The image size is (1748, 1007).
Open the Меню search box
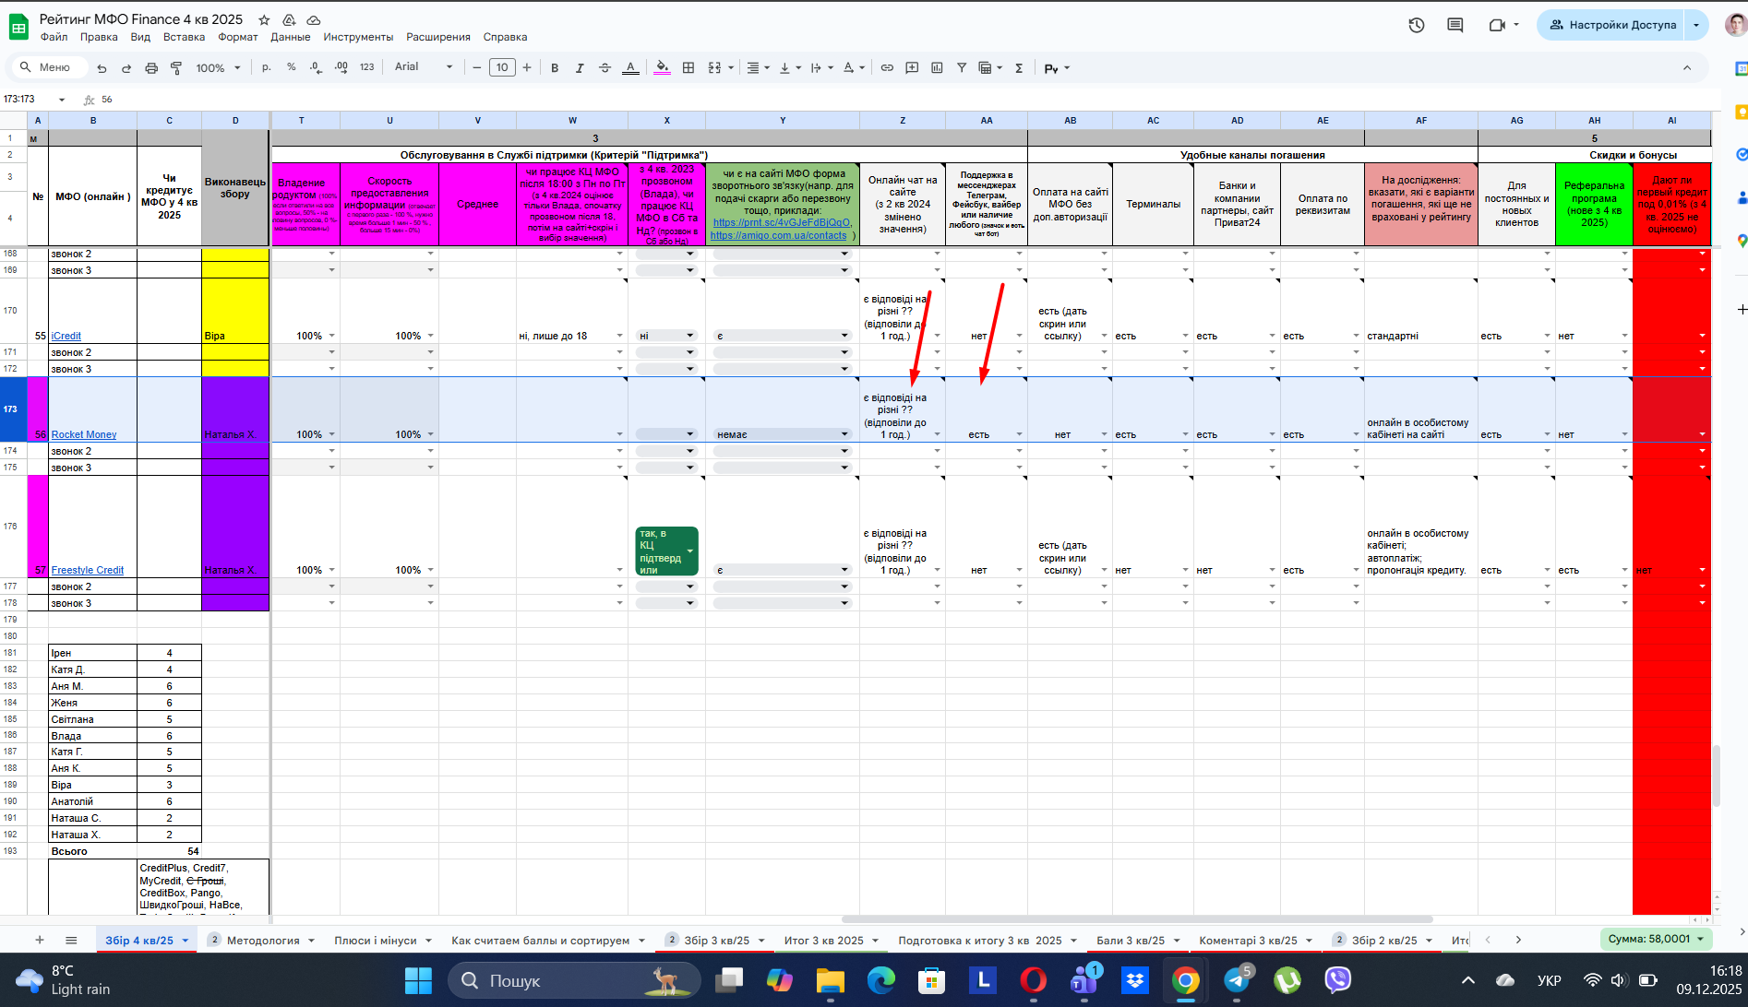point(48,67)
